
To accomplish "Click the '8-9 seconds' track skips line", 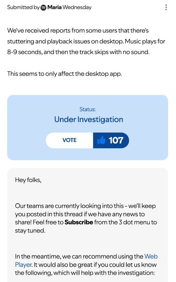I will point(78,52).
